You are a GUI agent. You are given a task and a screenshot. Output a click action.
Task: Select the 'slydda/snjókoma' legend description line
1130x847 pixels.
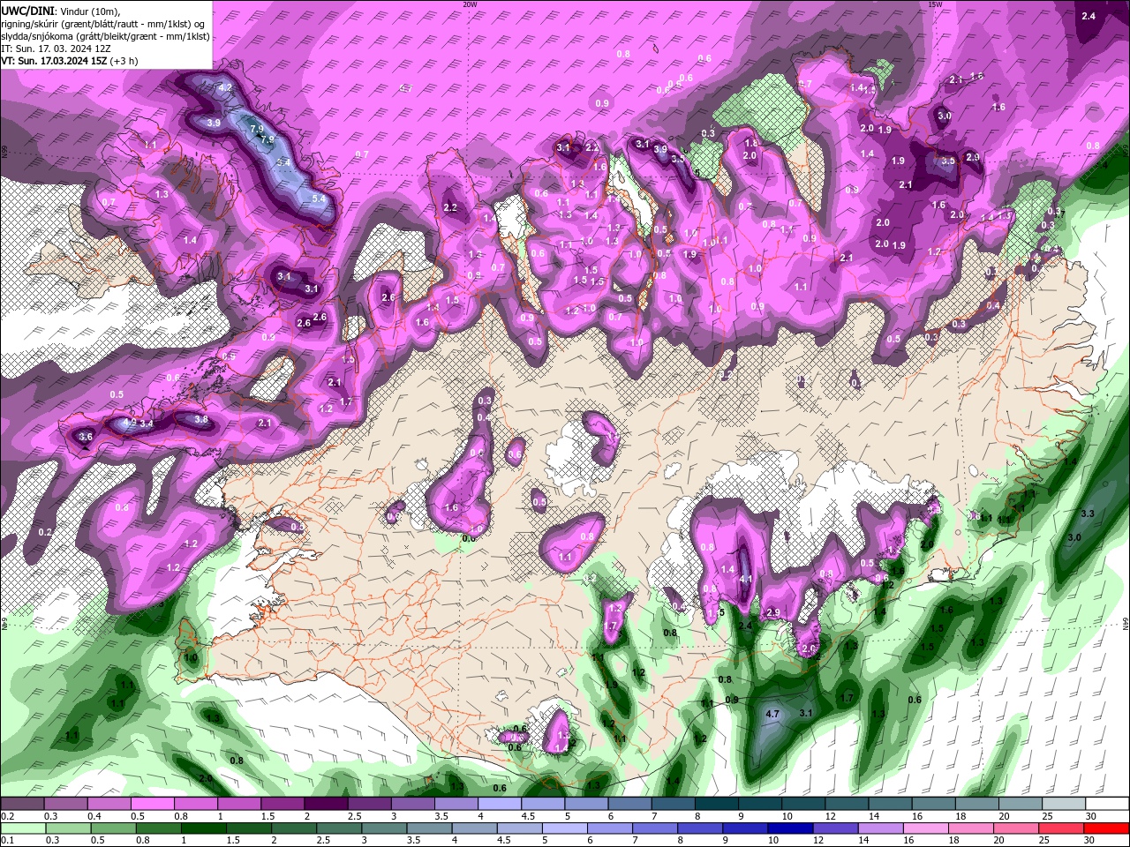coord(105,36)
